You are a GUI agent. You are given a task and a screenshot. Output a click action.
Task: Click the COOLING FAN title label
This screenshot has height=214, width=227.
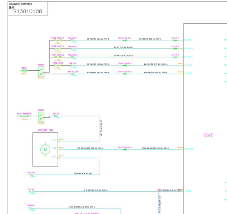[x=45, y=130]
